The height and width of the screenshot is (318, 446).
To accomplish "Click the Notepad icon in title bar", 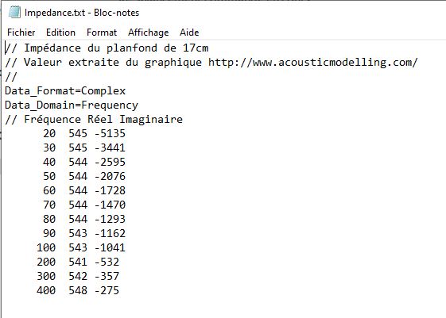I will (x=14, y=13).
